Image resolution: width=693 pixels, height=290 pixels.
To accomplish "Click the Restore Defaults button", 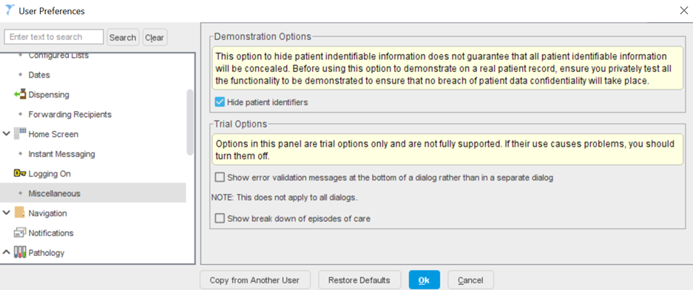I will click(359, 280).
